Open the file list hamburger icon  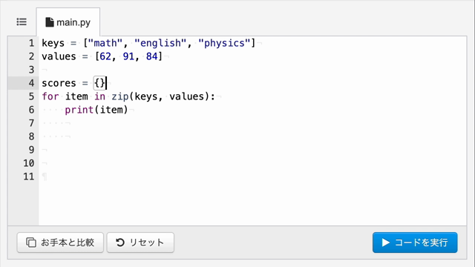click(22, 22)
